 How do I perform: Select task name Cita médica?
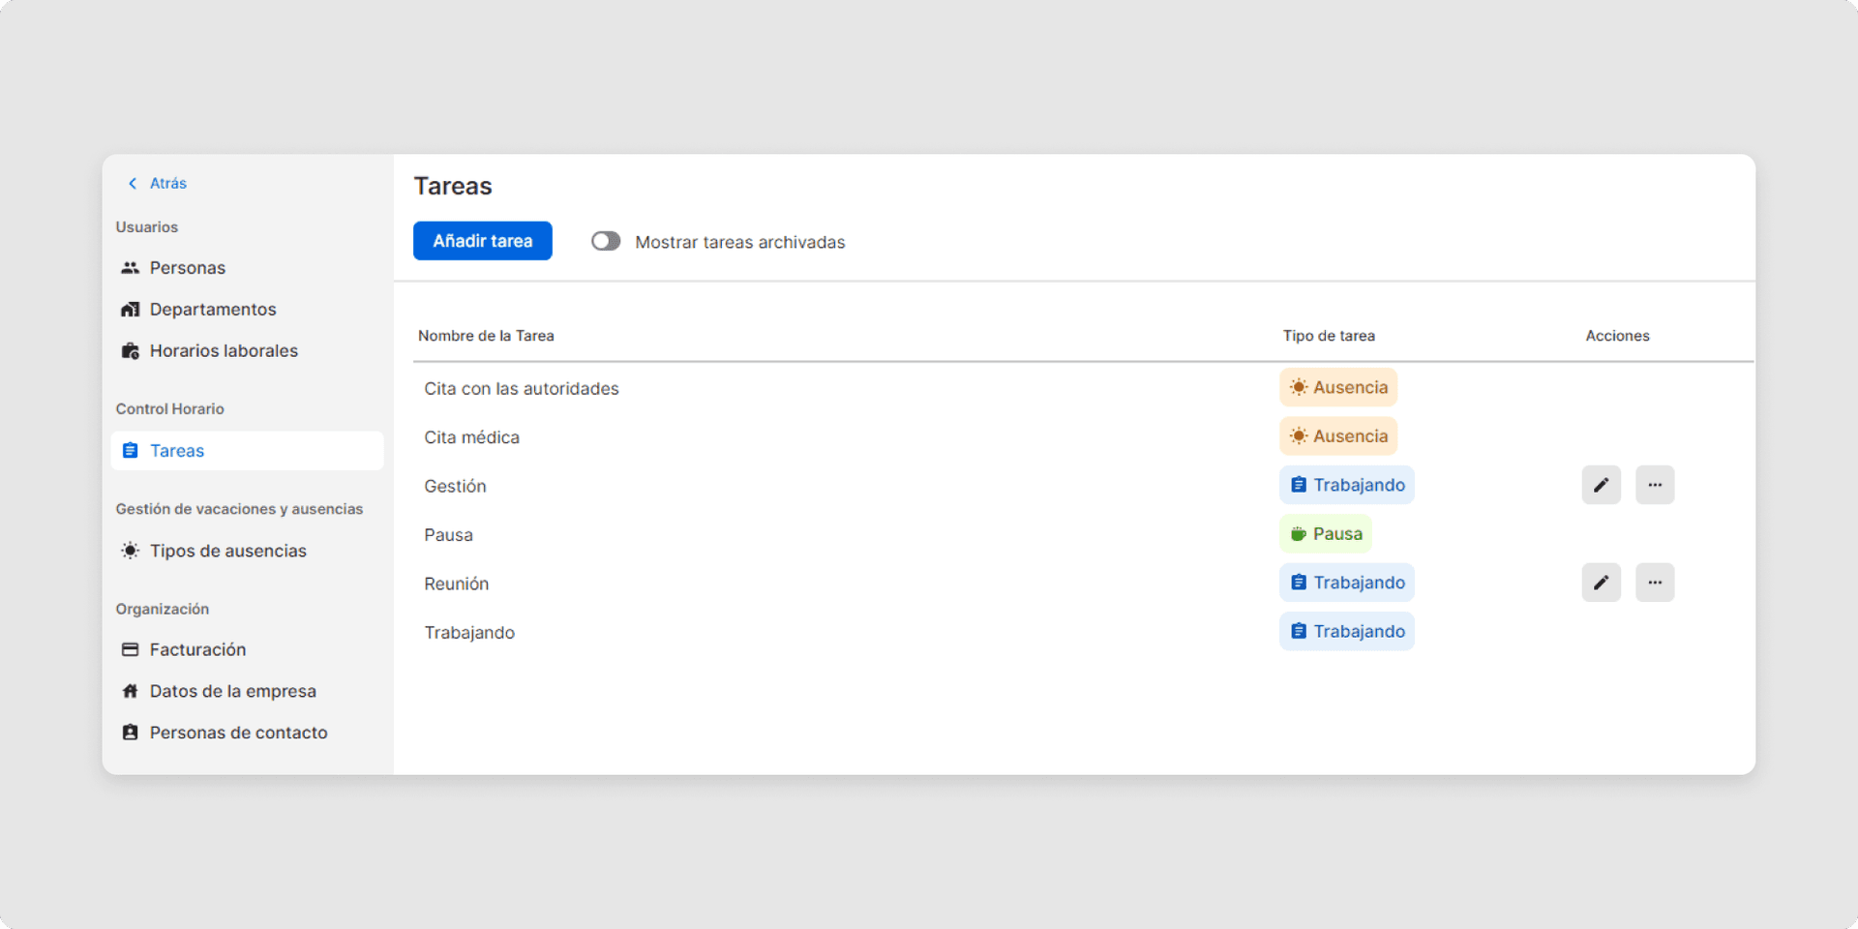[x=471, y=437]
